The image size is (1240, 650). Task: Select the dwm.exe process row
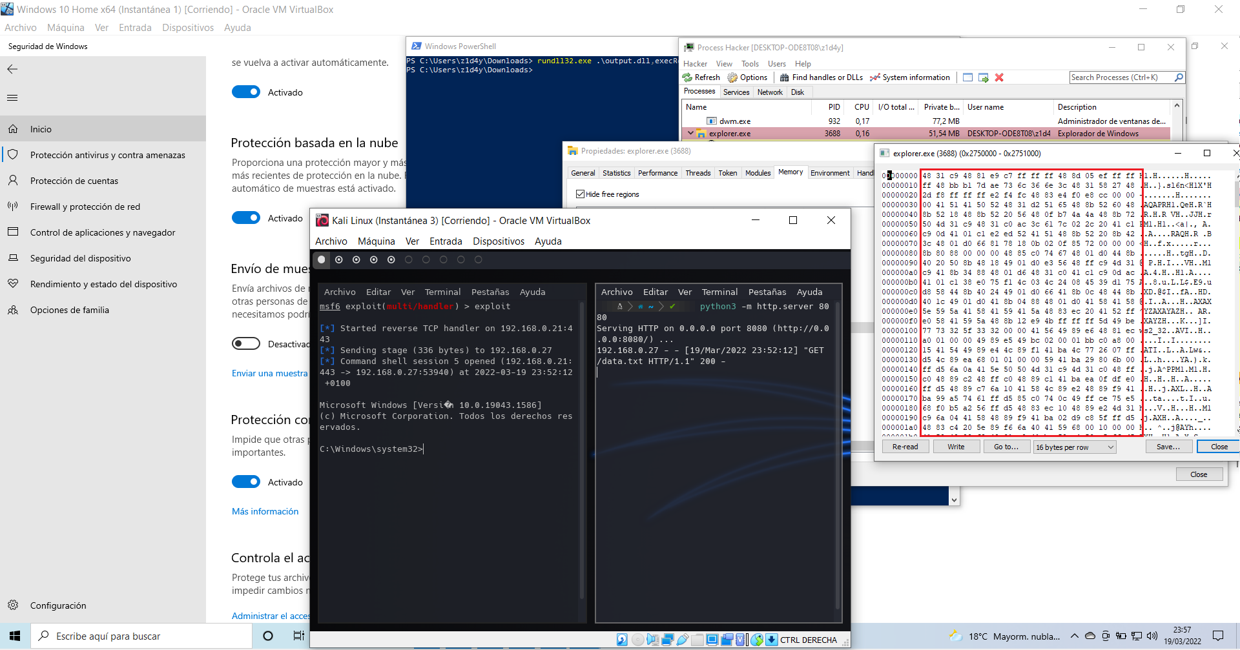(926, 121)
